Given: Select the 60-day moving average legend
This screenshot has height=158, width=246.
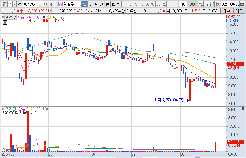Looking at the screenshot, I should [55, 17].
